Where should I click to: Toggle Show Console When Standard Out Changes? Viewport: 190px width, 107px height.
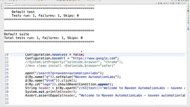171,3
